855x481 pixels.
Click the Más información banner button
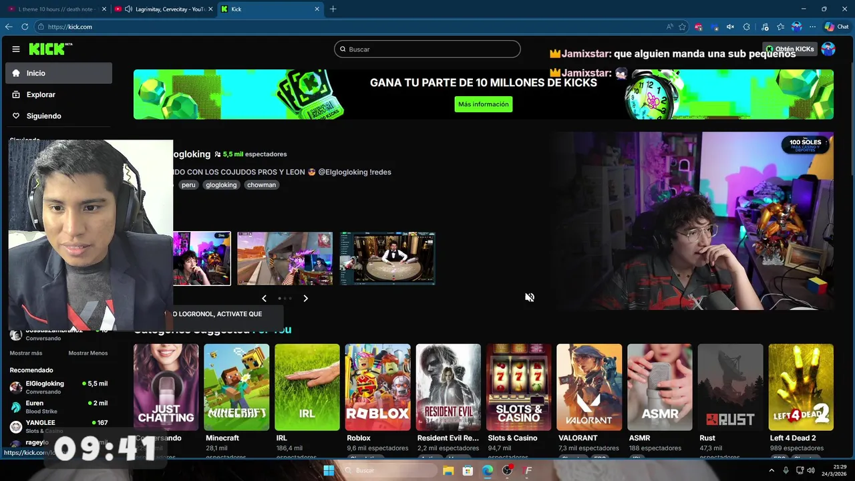(484, 104)
